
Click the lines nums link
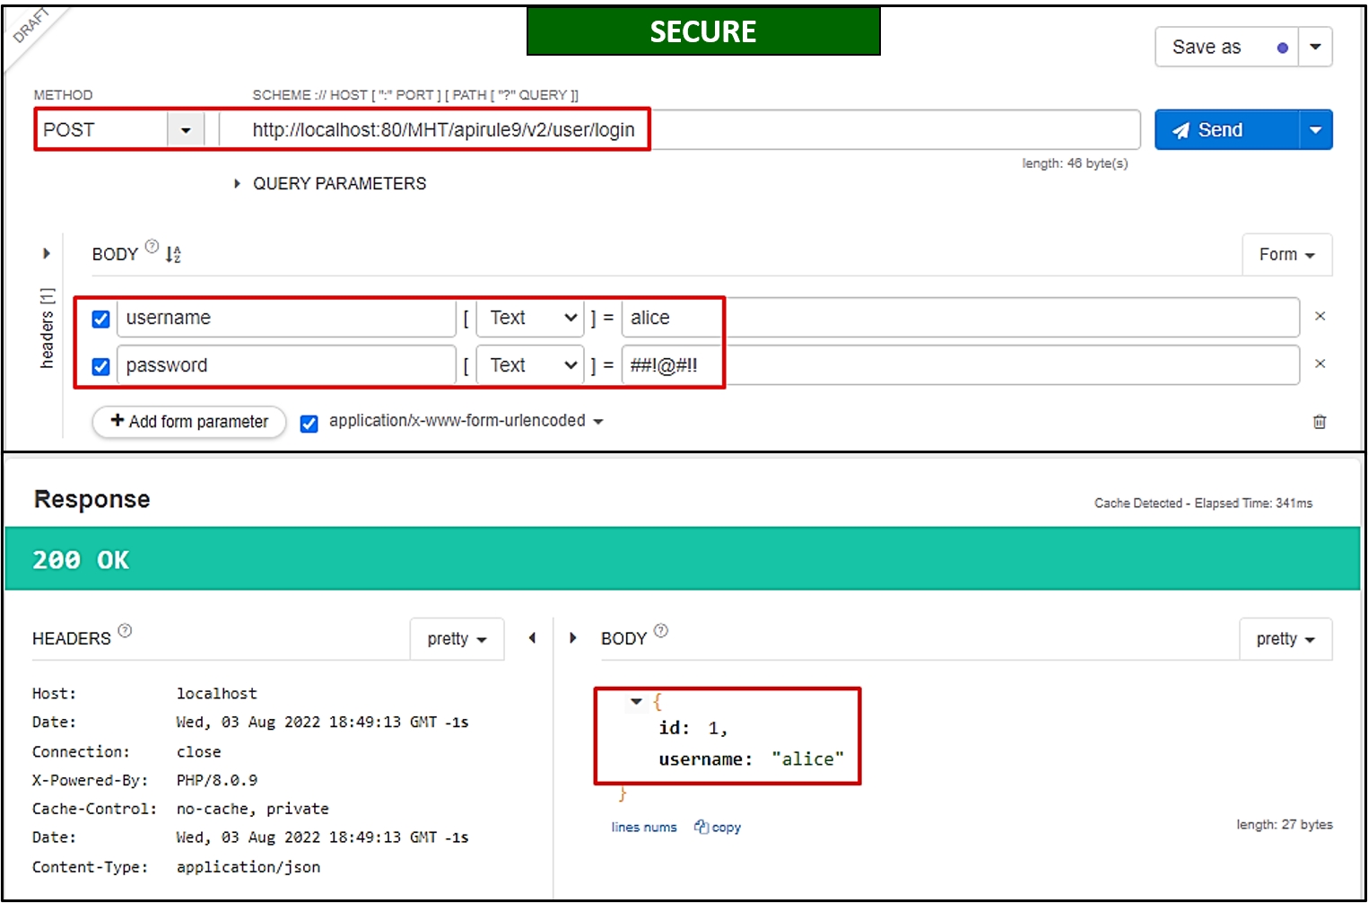(x=644, y=828)
